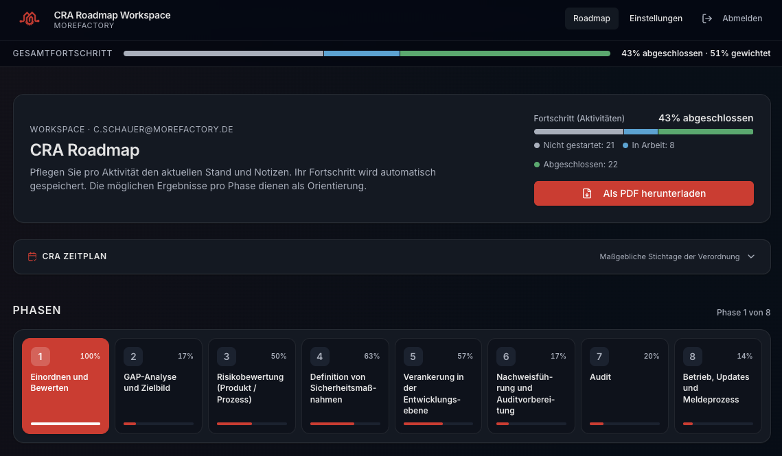Click the phase number 6 badge

506,357
